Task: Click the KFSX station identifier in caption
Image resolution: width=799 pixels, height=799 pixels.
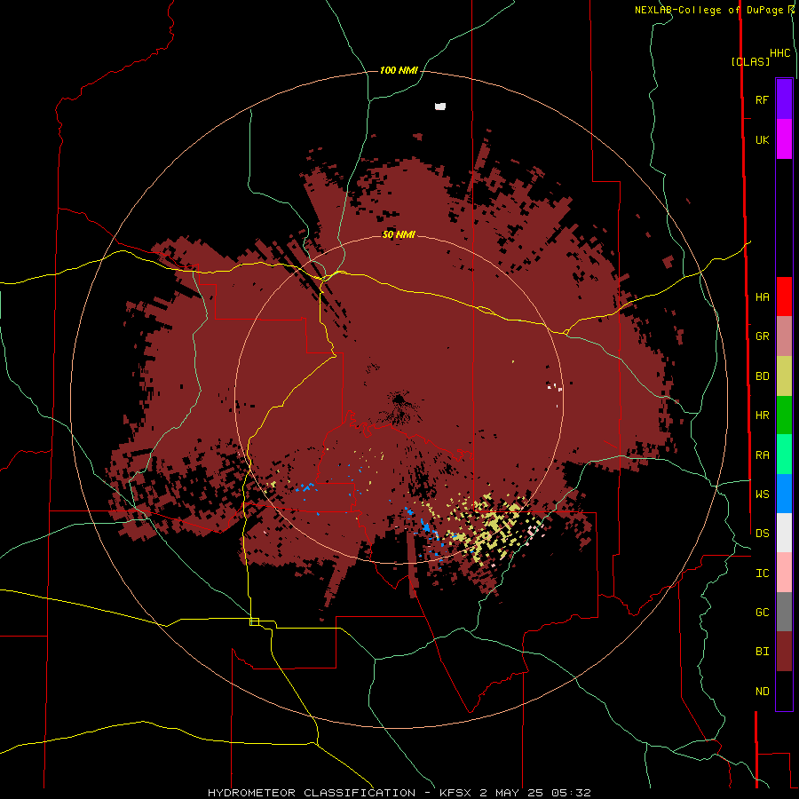Action: 457,793
